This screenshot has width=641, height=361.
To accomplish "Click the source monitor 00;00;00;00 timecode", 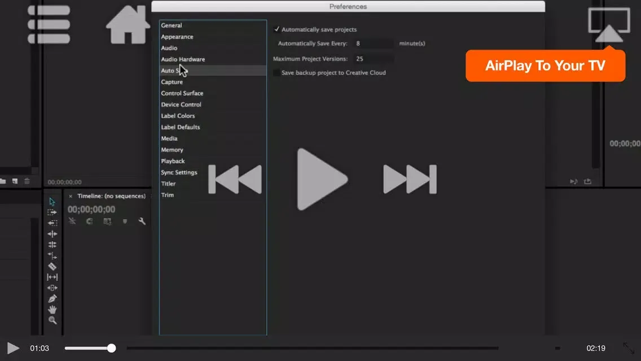I will tap(64, 182).
